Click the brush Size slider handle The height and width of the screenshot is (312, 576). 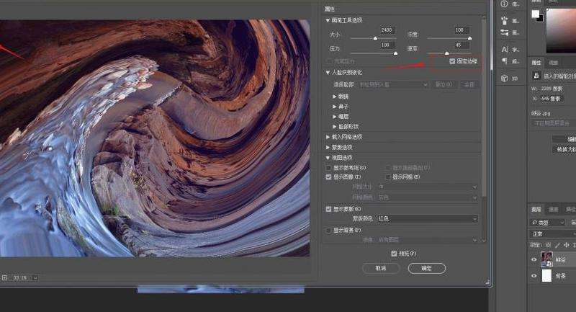point(375,38)
